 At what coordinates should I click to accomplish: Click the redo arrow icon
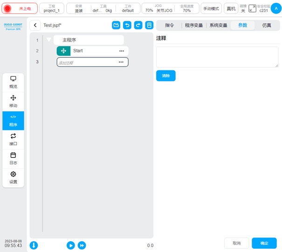138,25
